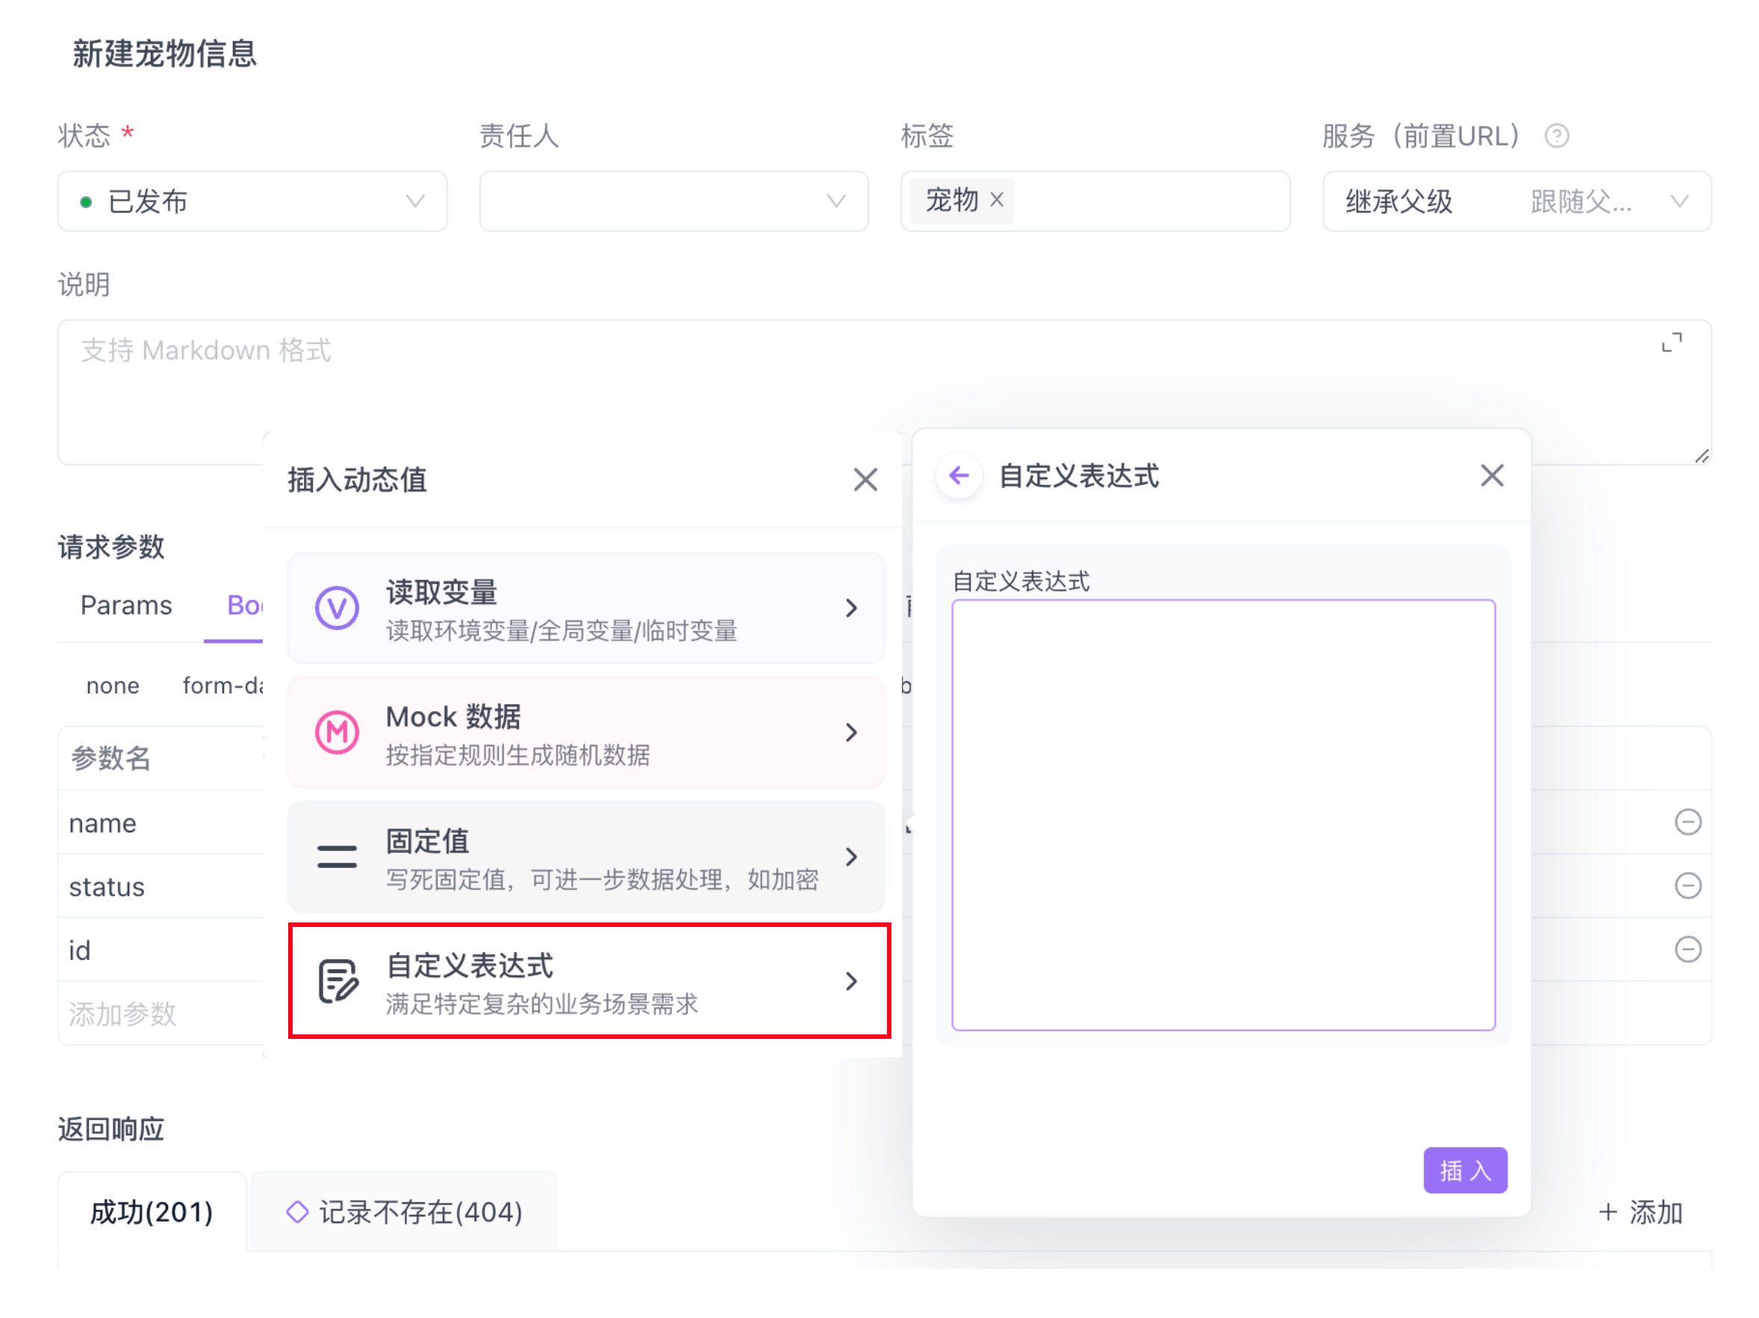Click the expand icon in description textarea
1759x1318 pixels.
(1672, 343)
